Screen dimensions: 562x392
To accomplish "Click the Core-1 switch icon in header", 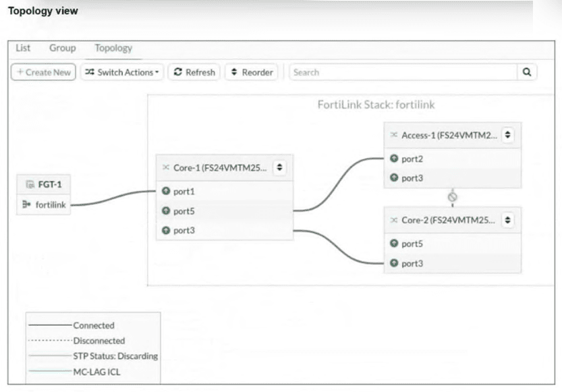I will [x=165, y=167].
